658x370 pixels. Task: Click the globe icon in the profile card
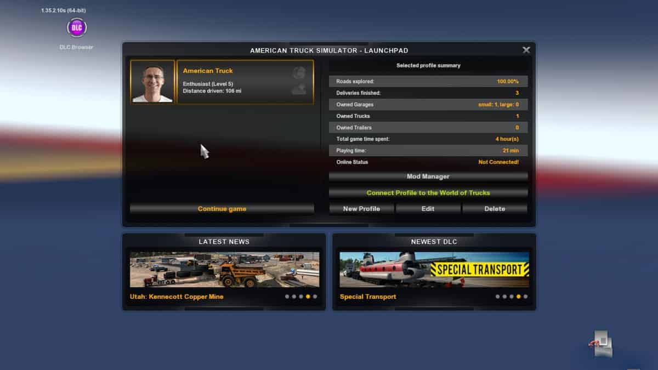(x=299, y=72)
